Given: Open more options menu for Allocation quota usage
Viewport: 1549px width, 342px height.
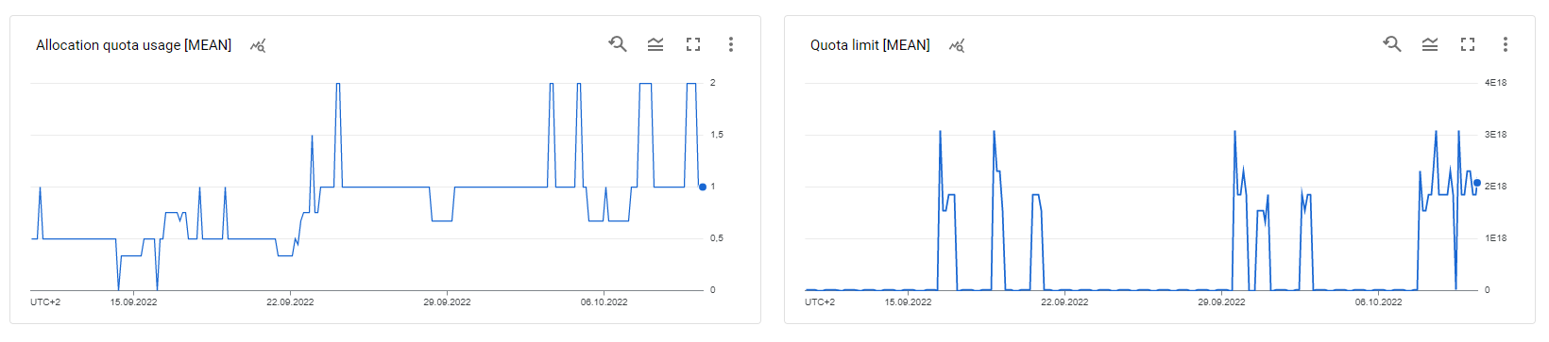Looking at the screenshot, I should [731, 44].
